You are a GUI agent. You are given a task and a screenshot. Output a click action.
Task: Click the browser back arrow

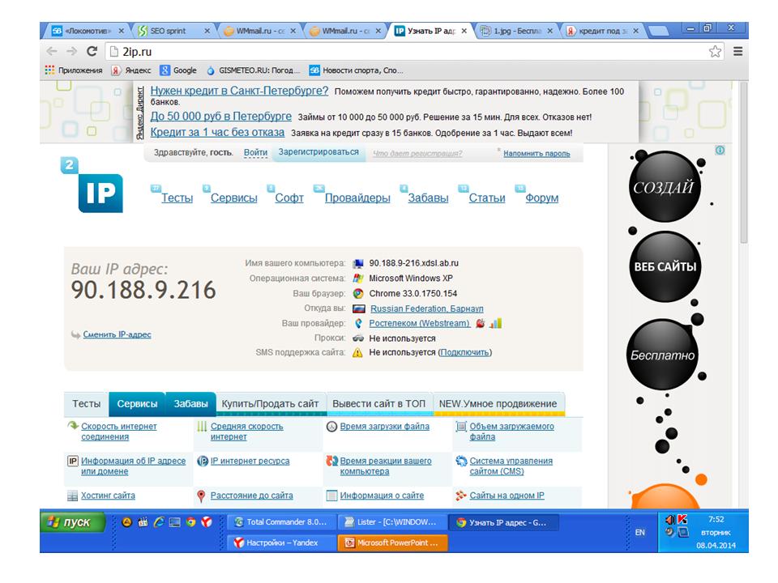click(x=52, y=52)
